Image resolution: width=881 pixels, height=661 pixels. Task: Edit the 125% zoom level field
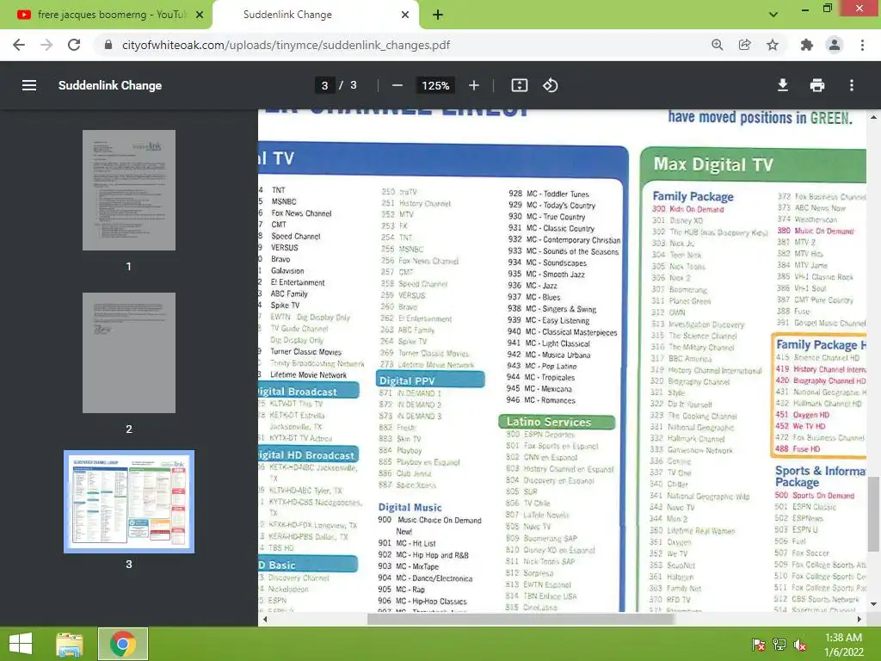tap(435, 85)
